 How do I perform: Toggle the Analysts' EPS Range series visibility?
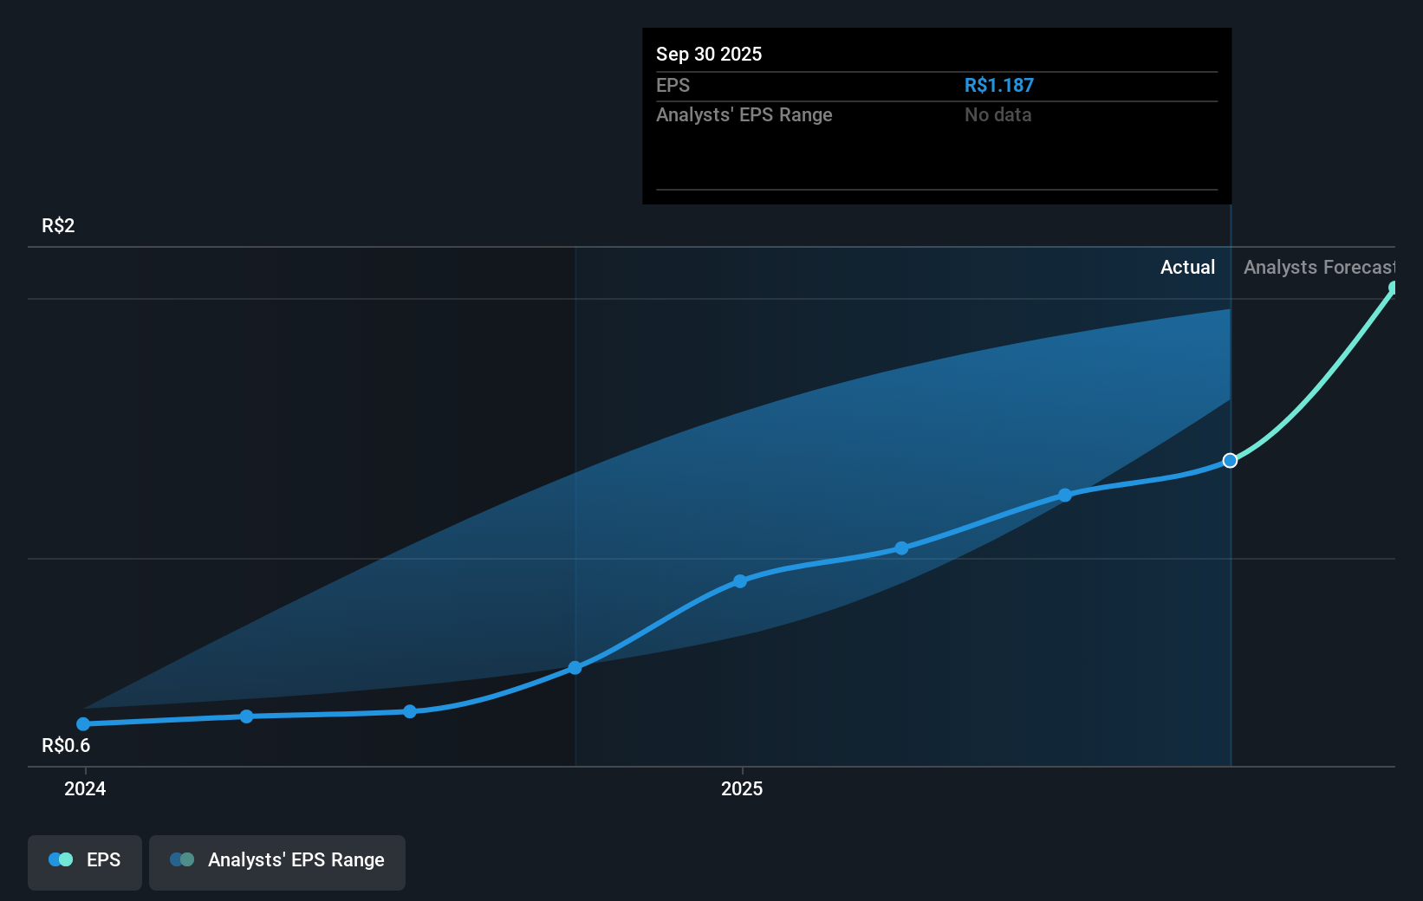coord(276,862)
